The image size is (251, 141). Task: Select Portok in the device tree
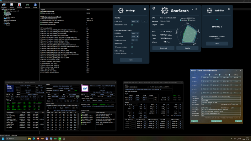(8, 25)
